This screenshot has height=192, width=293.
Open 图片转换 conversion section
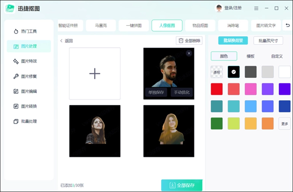tap(29, 106)
